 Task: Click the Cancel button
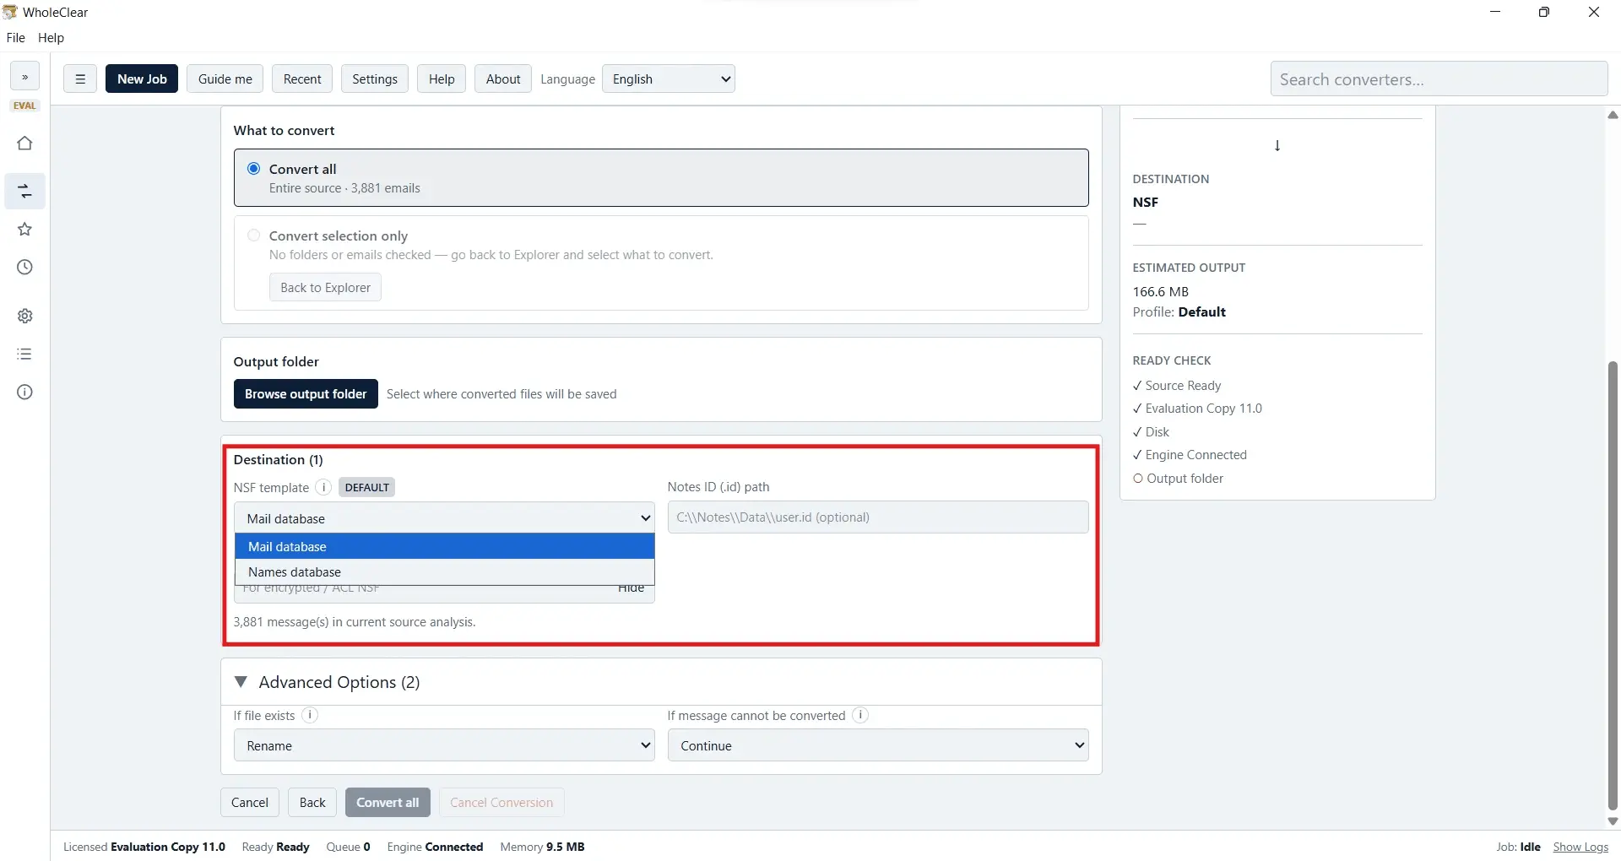tap(250, 802)
